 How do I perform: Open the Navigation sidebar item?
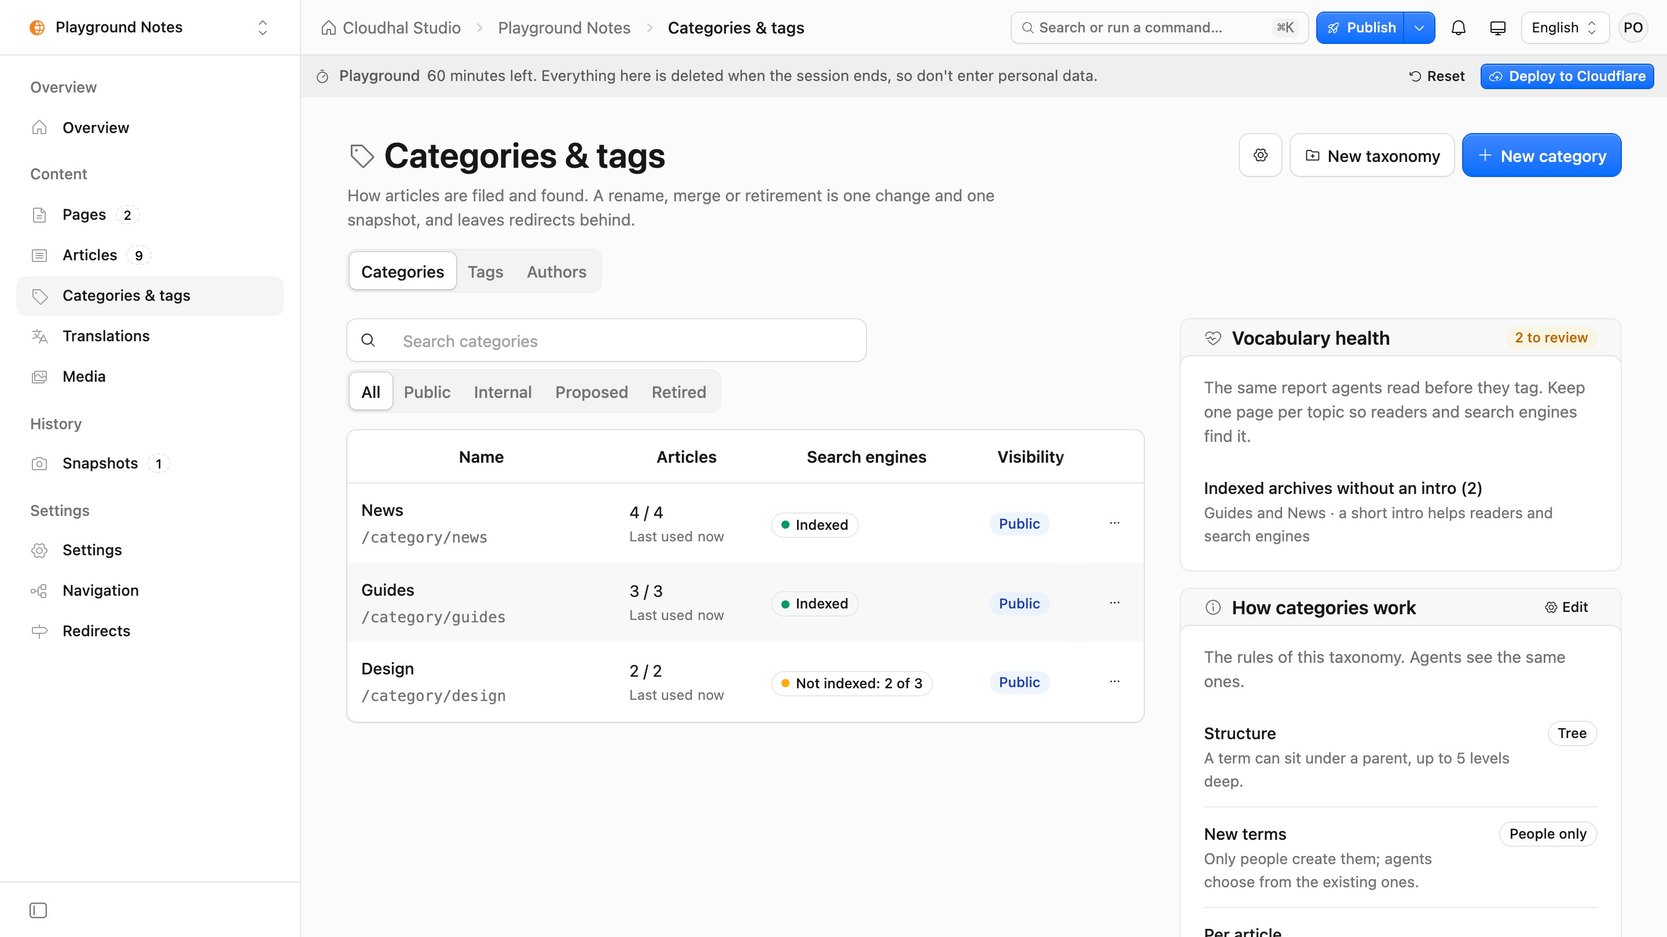click(149, 591)
